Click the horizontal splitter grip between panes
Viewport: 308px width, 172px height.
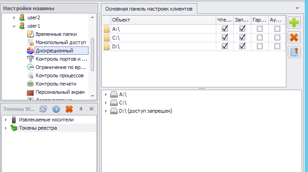(x=202, y=89)
